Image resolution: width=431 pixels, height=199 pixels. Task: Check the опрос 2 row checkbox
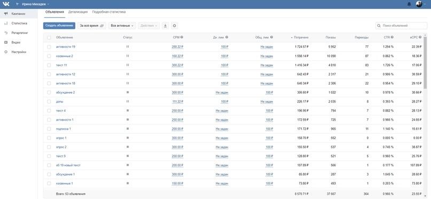click(49, 147)
